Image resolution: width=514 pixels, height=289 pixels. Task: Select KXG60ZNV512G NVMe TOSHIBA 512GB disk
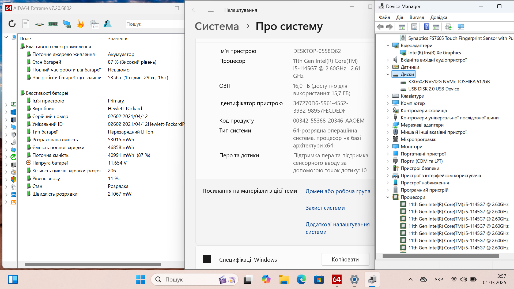(x=449, y=82)
